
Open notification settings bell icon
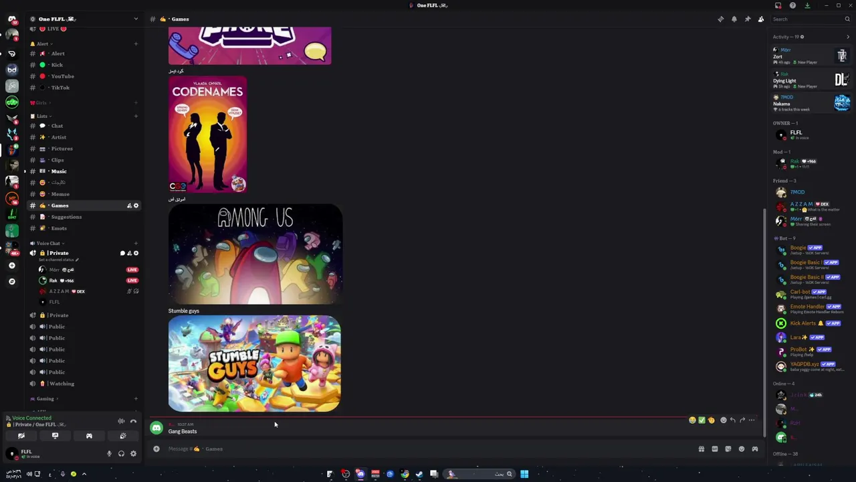pyautogui.click(x=734, y=19)
